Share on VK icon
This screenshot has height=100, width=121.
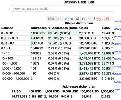pos(72,19)
